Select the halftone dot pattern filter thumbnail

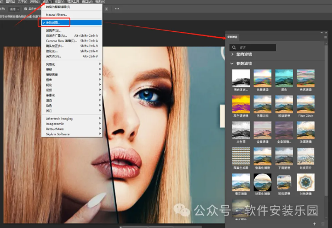pos(241,156)
